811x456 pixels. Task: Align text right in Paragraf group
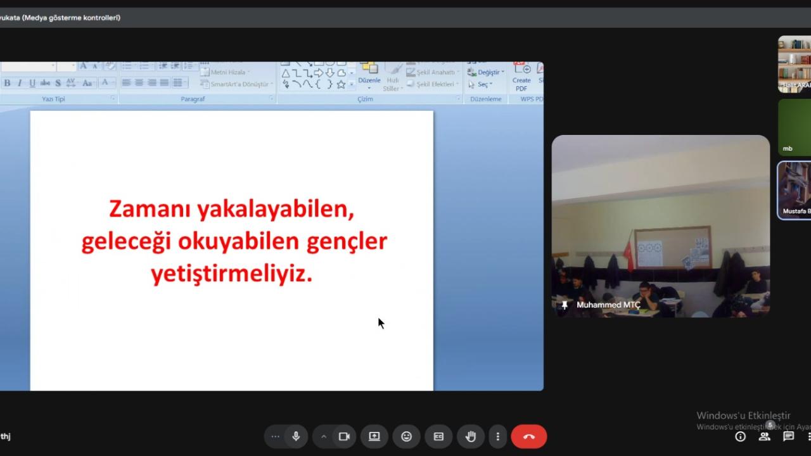(x=151, y=83)
